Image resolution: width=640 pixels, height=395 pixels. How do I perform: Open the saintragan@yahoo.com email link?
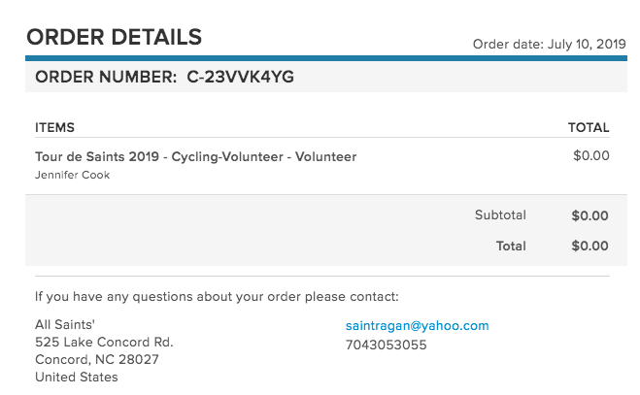point(417,326)
